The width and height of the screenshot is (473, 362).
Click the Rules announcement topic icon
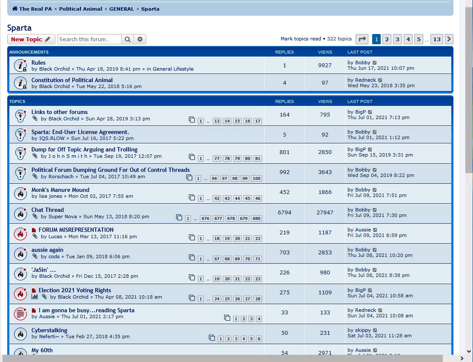point(20,66)
